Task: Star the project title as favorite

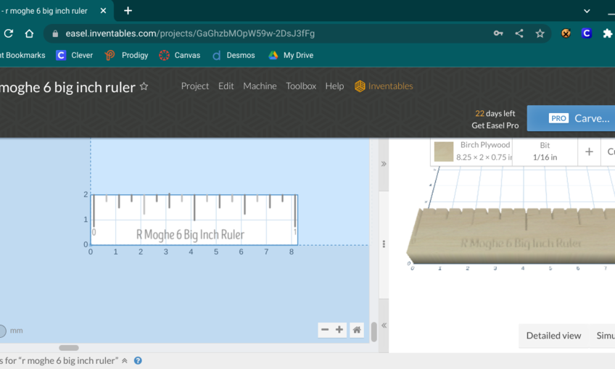Action: click(x=144, y=86)
